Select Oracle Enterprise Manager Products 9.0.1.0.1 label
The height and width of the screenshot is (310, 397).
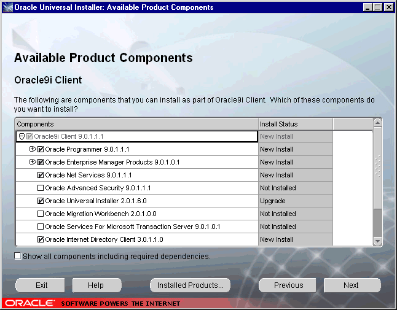pyautogui.click(x=112, y=162)
